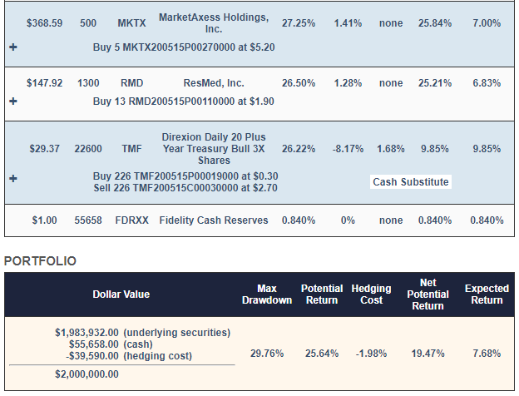
Task: Click the Net Potential Return header
Action: (428, 295)
